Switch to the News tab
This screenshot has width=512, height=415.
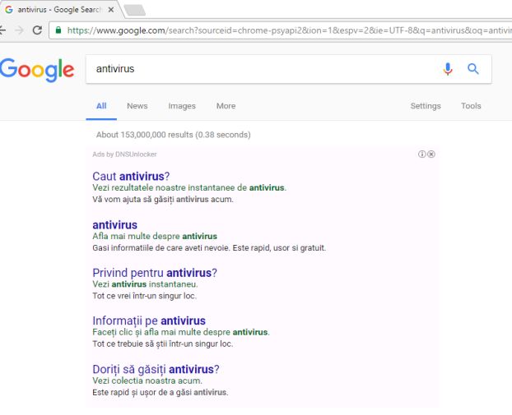coord(137,106)
